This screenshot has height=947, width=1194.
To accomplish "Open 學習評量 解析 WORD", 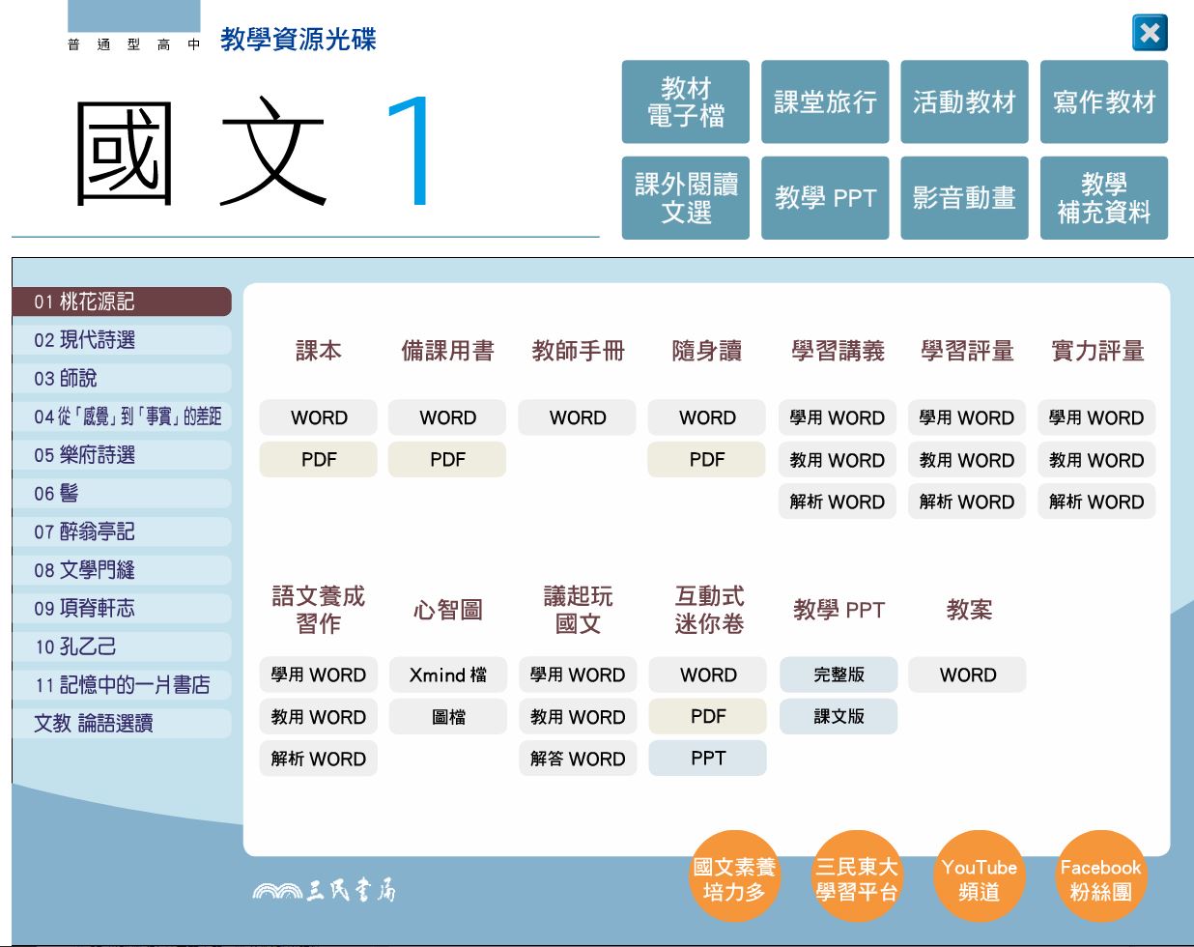I will 967,502.
